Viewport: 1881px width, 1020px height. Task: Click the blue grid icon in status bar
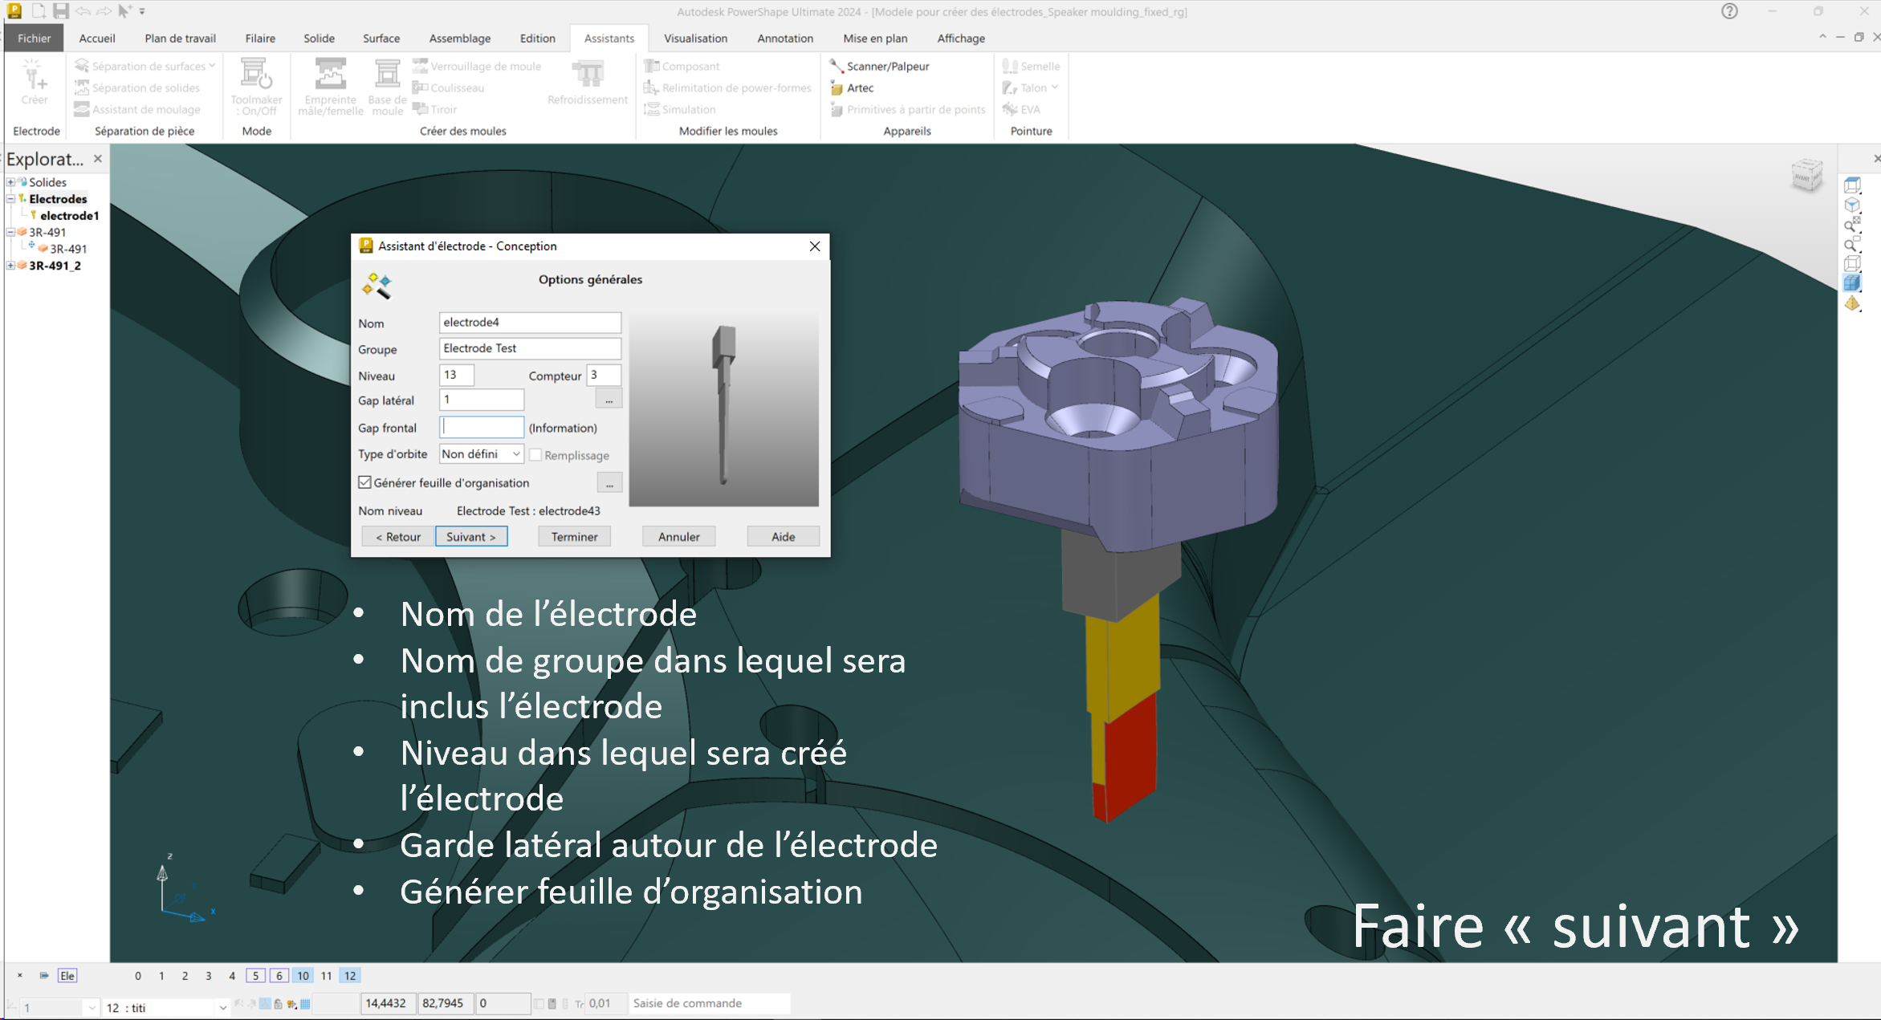[305, 1004]
